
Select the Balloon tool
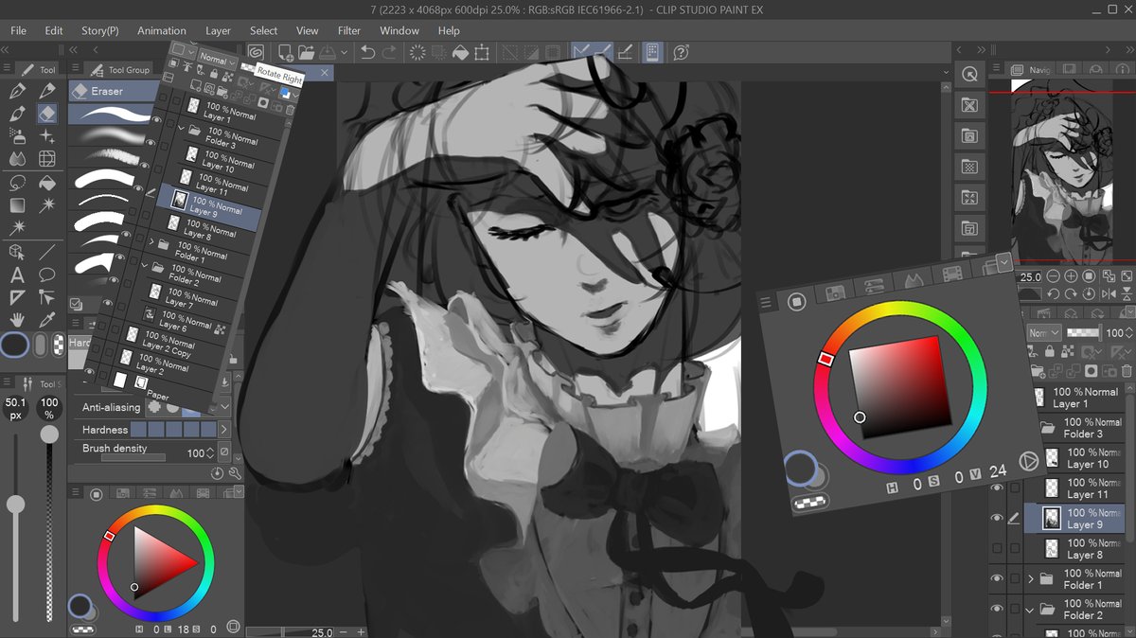[47, 275]
